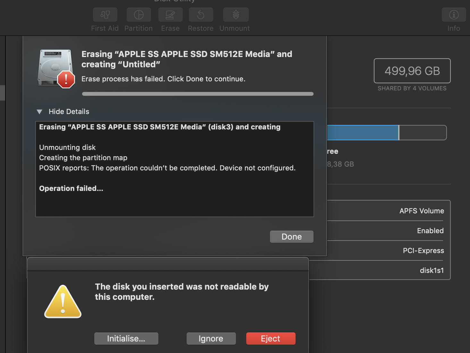Click Done in the erase dialog
This screenshot has height=353, width=470.
click(x=292, y=237)
